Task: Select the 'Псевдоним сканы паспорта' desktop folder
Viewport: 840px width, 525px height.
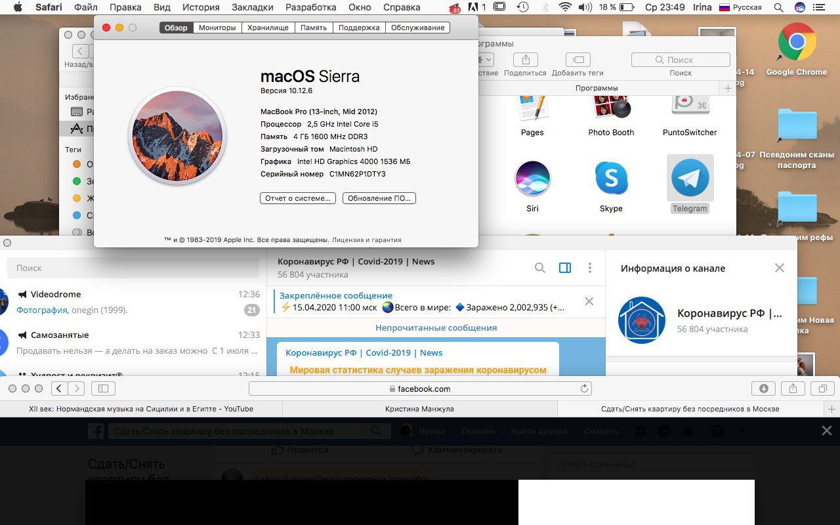Action: (797, 139)
